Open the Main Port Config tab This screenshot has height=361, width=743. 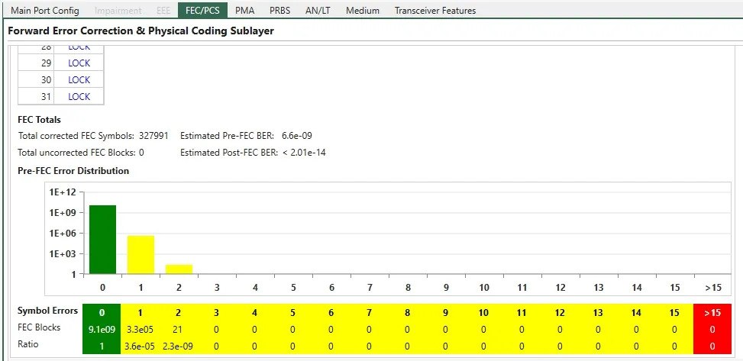(x=44, y=11)
